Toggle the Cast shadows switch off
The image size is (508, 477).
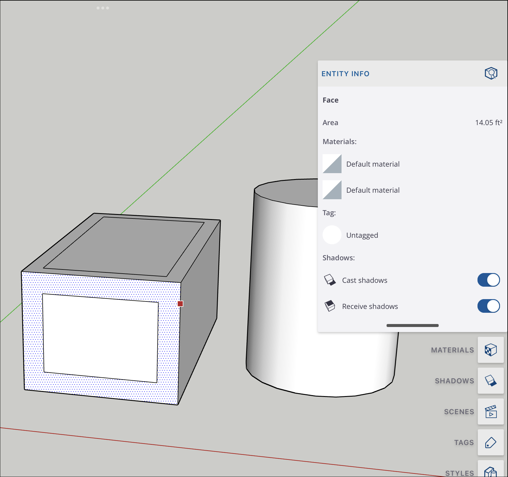click(488, 280)
